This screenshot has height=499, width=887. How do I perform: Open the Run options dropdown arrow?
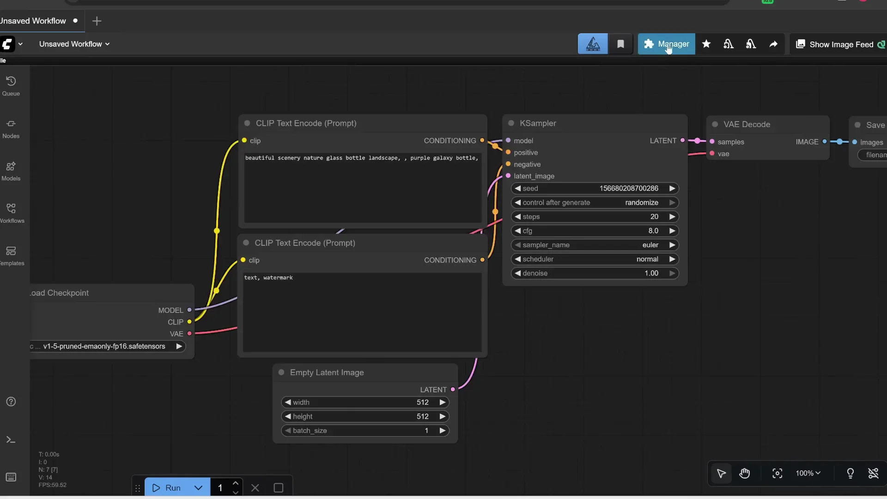(x=198, y=487)
